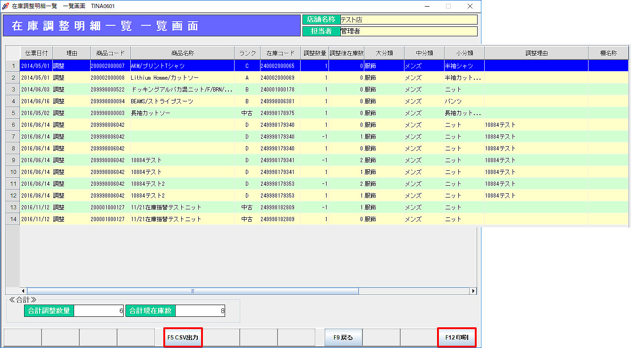Sort by 伝票日付 column header

tap(36, 53)
